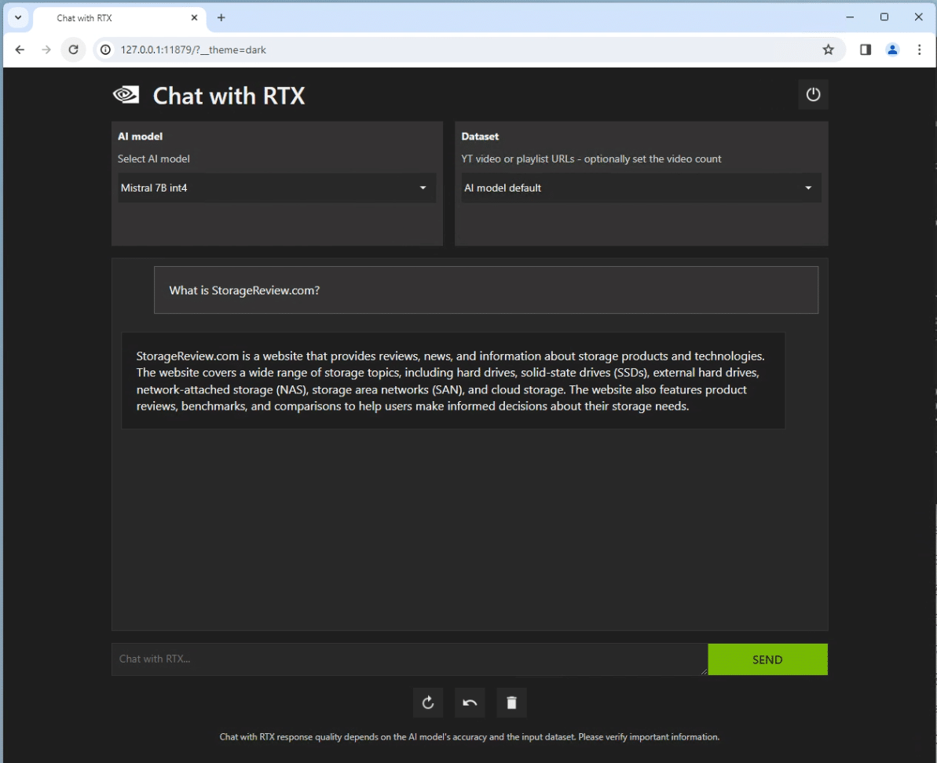Click the green SEND button
This screenshot has width=937, height=763.
[767, 659]
